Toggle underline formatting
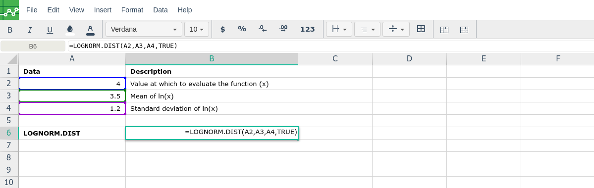The height and width of the screenshot is (188, 594). (x=50, y=30)
